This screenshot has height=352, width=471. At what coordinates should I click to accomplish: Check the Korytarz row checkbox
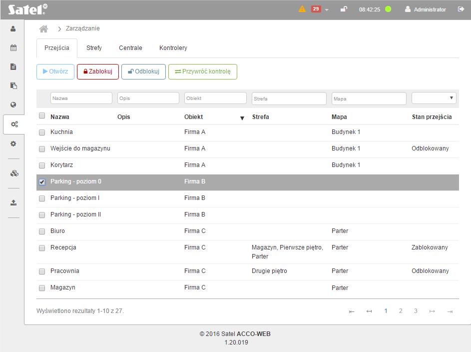[x=42, y=165]
